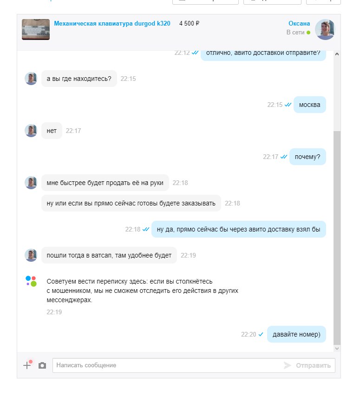Open the keyboard listing thumbnail
The height and width of the screenshot is (397, 360).
click(36, 29)
